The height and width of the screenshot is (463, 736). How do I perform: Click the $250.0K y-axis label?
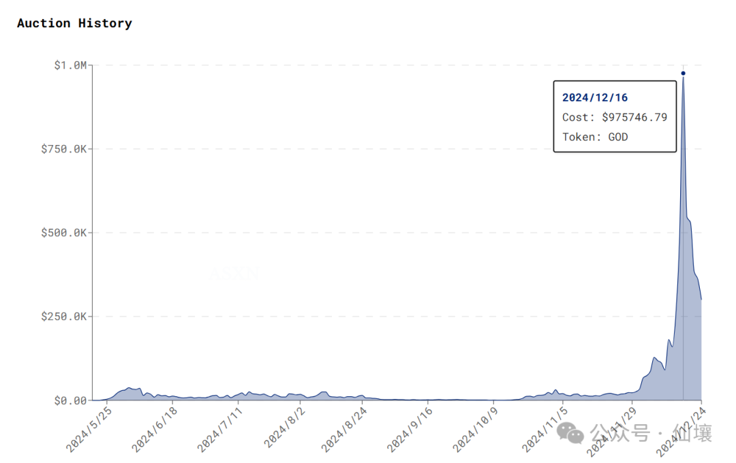coord(64,317)
